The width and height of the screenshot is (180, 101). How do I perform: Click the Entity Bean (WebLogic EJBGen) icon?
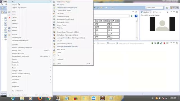(x=54, y=35)
